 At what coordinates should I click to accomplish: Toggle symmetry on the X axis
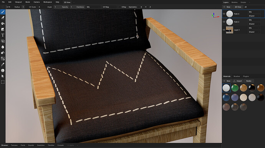coord(141,7)
